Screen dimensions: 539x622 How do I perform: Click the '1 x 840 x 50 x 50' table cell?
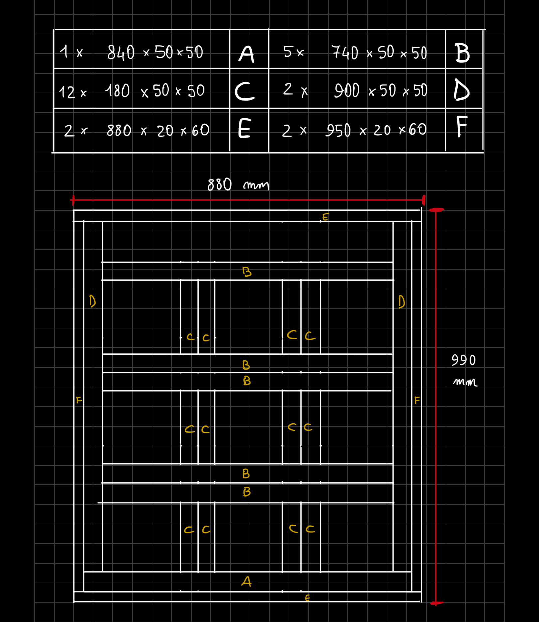[141, 49]
